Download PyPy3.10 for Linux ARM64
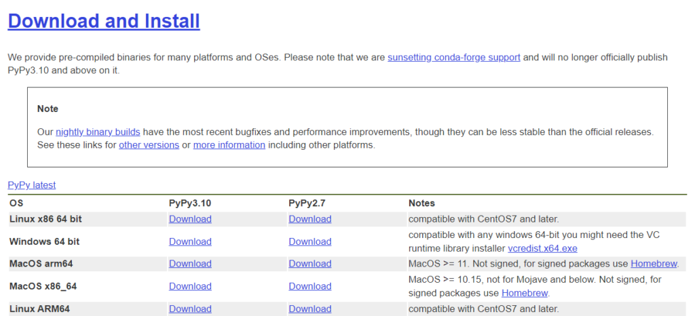This screenshot has height=316, width=695. tap(190, 309)
